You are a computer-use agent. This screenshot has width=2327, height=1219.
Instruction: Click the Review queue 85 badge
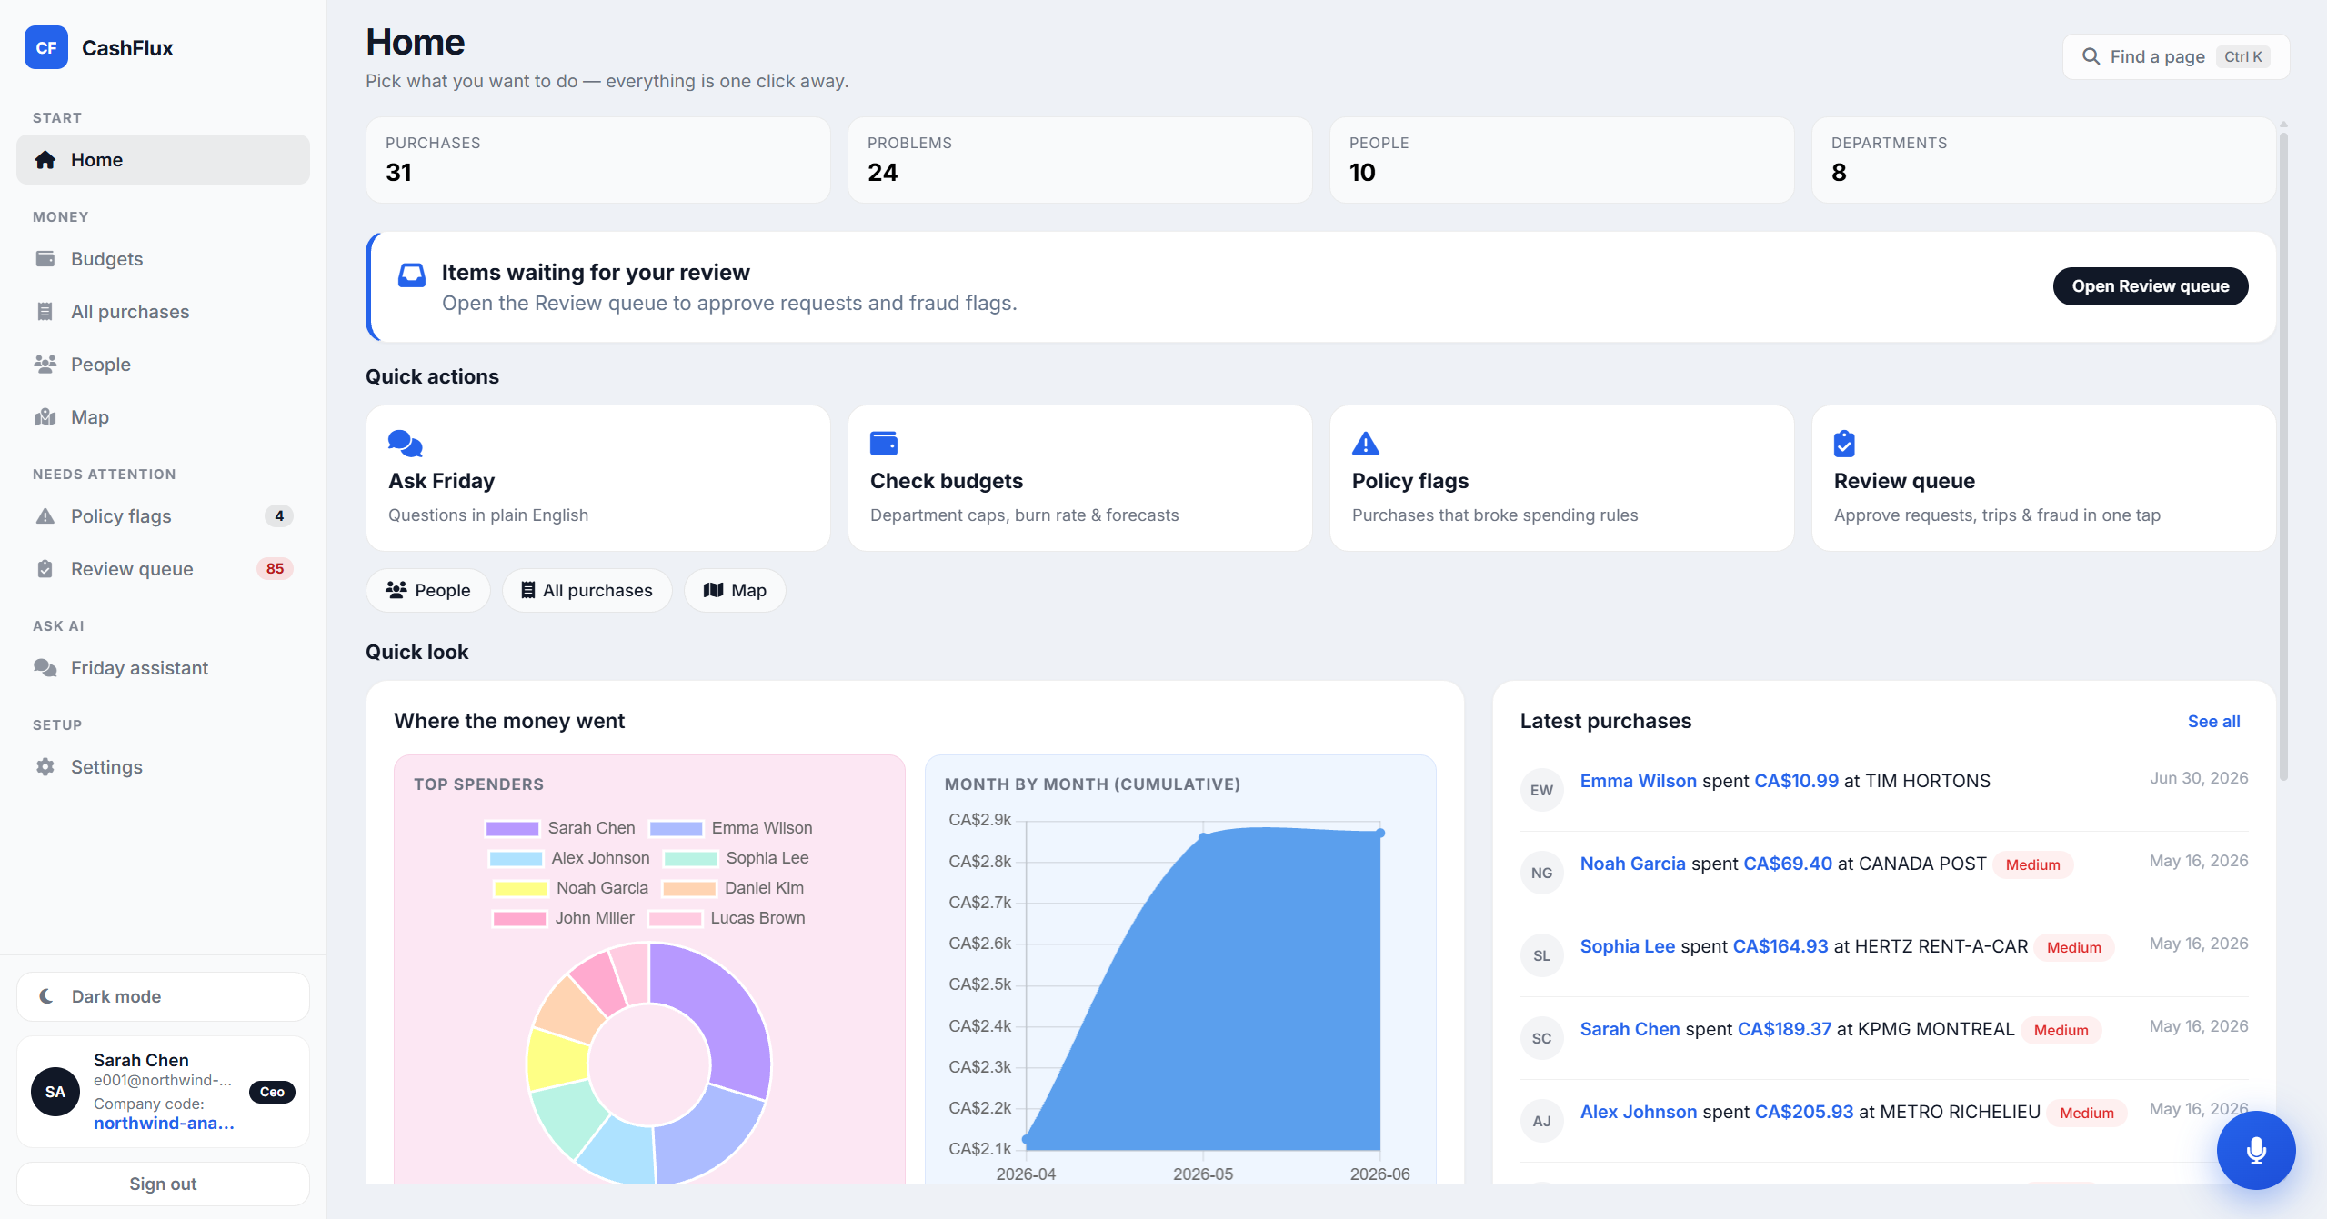(x=275, y=569)
